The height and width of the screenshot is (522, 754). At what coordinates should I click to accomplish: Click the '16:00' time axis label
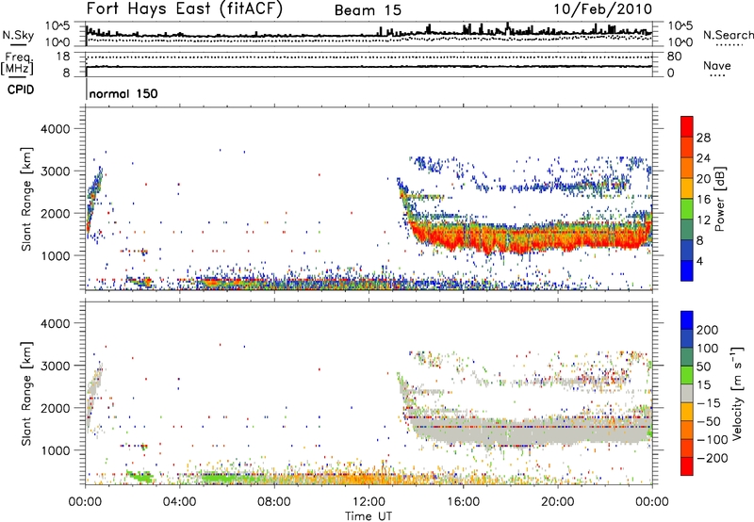click(463, 502)
